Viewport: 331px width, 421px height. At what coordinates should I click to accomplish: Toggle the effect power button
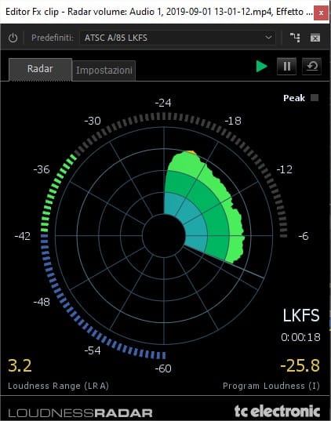(13, 38)
